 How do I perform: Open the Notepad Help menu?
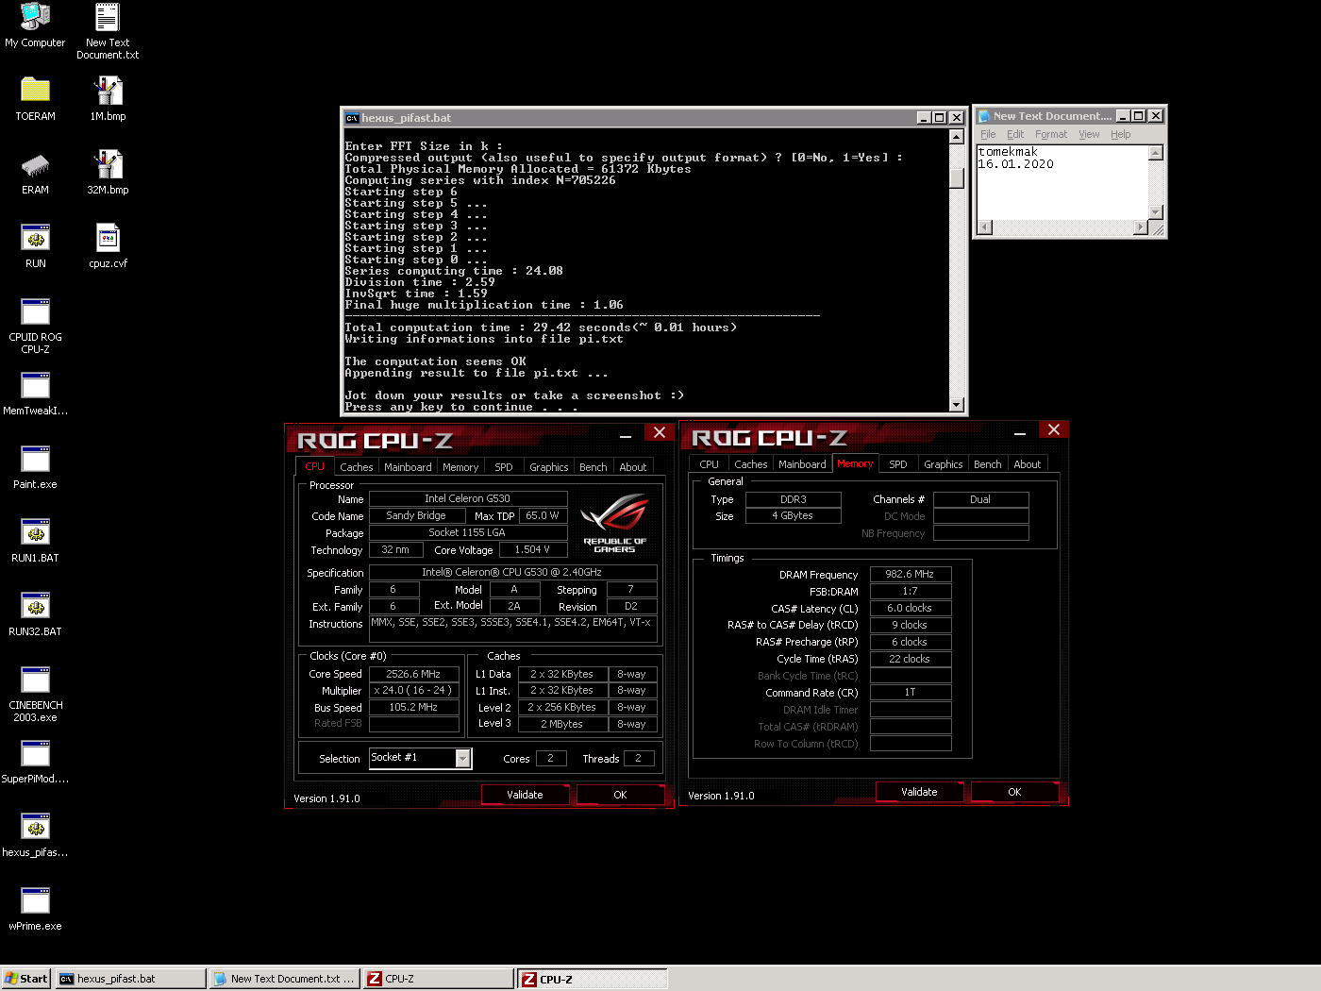point(1120,134)
